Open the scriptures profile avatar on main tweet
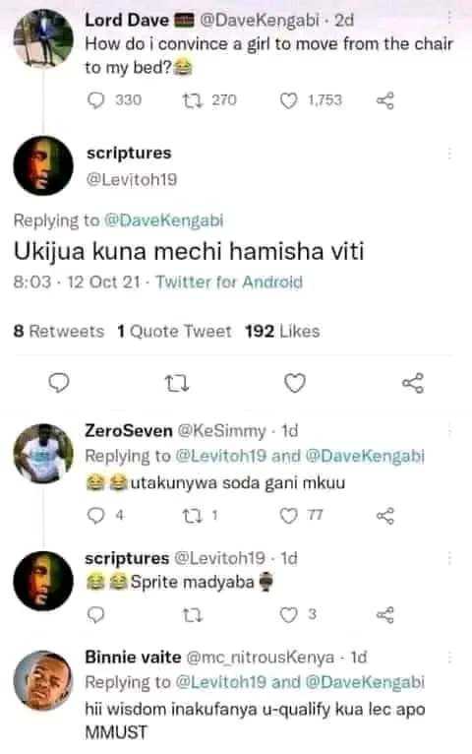472x754 pixels. point(43,166)
